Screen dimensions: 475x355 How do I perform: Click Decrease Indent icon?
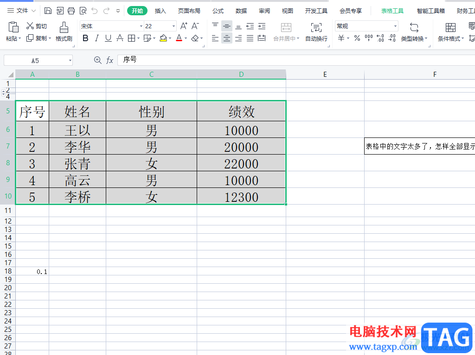pos(250,26)
